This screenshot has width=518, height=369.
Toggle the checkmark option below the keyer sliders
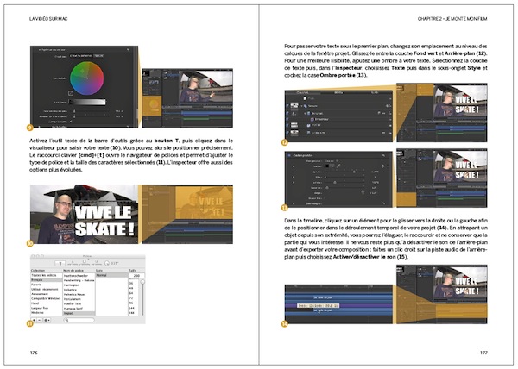(x=71, y=122)
